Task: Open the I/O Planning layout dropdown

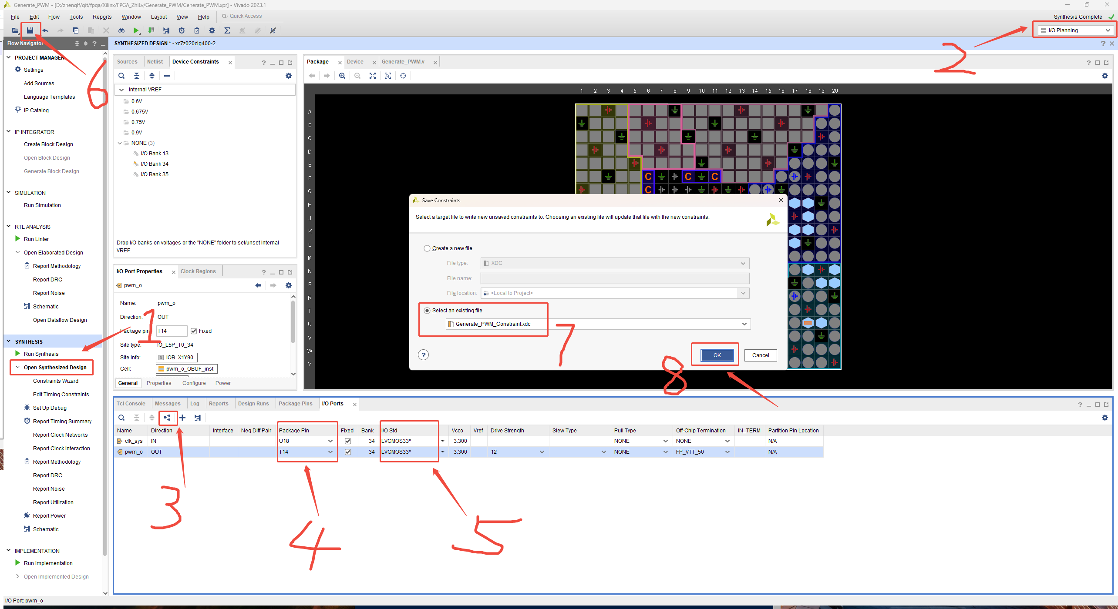Action: (x=1074, y=30)
